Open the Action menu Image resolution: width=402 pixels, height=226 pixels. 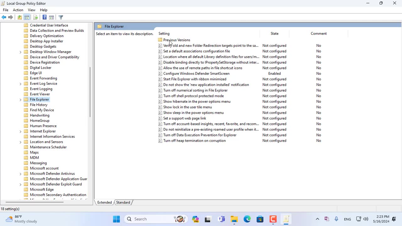click(18, 10)
